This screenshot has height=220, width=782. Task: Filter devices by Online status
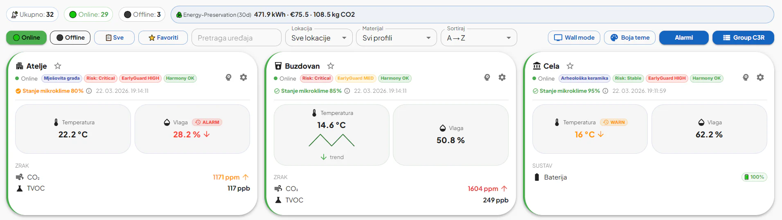(x=27, y=38)
